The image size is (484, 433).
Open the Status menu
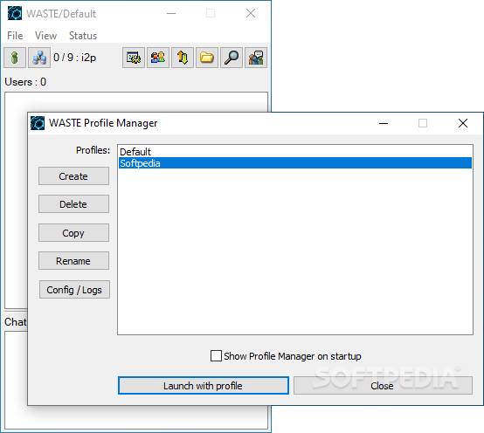point(83,36)
